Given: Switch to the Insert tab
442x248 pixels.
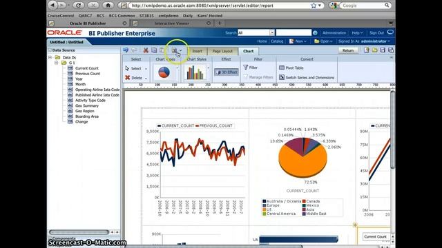Looking at the screenshot, I should (x=197, y=51).
